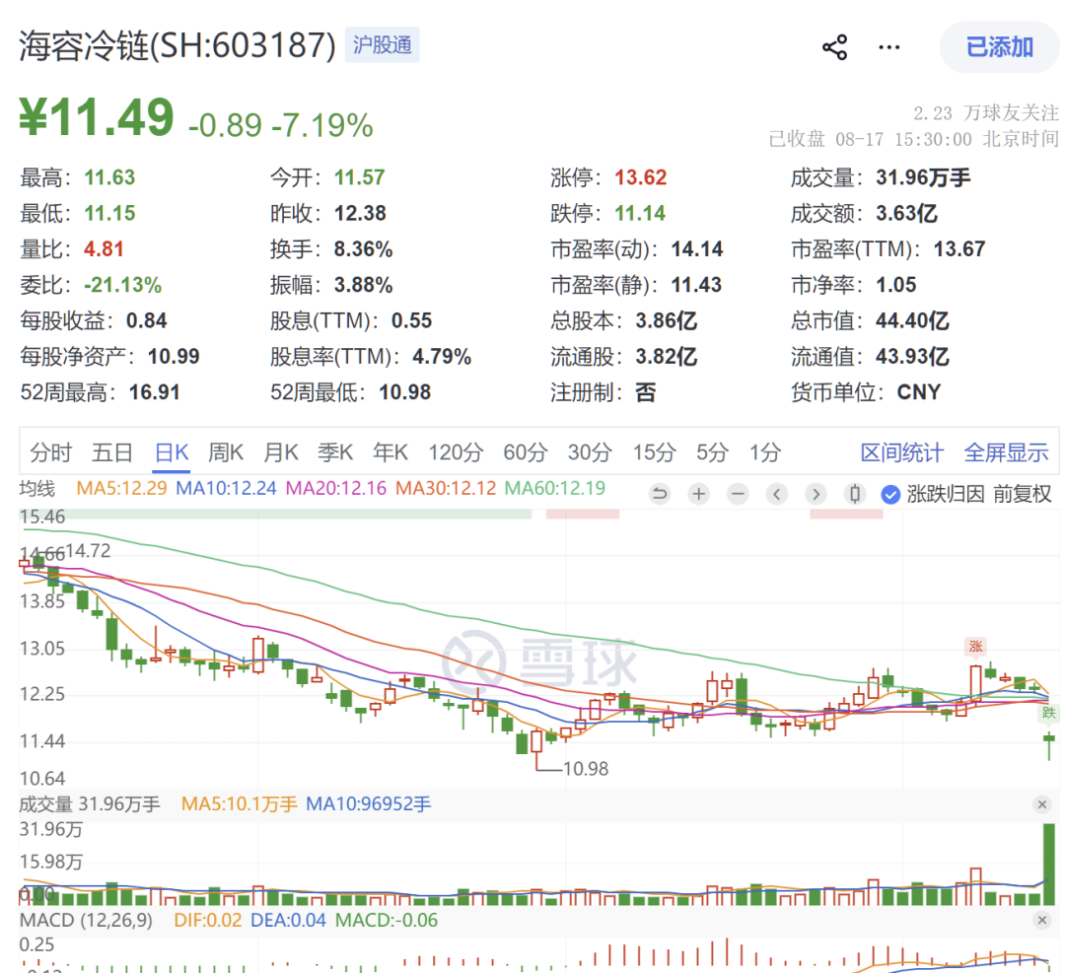Image resolution: width=1065 pixels, height=973 pixels.
Task: Switch to 60分 interval tab
Action: [525, 452]
